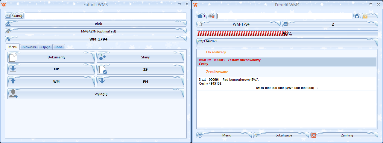The width and height of the screenshot is (383, 143).
Task: Switch to the Słowniki tab
Action: tap(30, 47)
